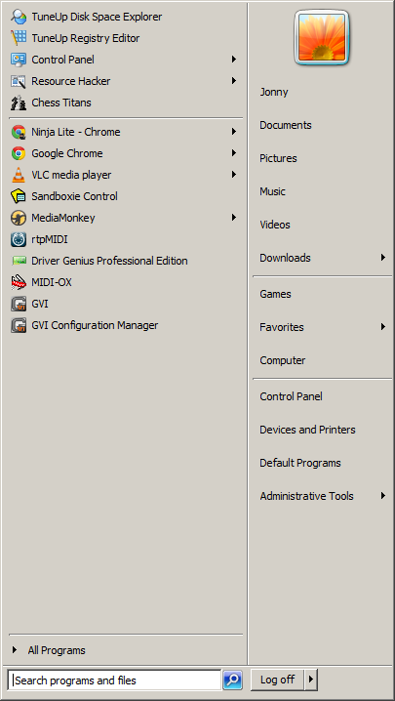Screen dimensions: 395x701
Task: Expand the Administrative Tools submenu arrow
Action: pos(383,496)
